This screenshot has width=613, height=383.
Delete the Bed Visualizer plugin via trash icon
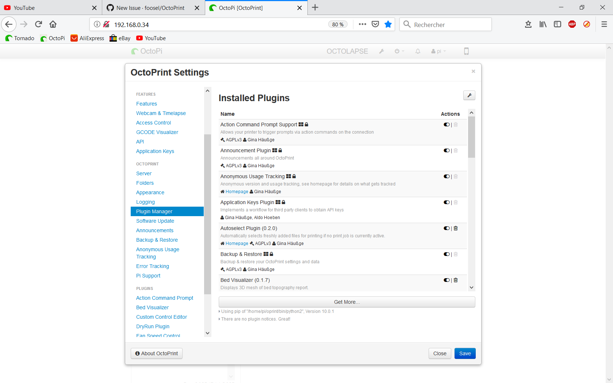point(455,280)
